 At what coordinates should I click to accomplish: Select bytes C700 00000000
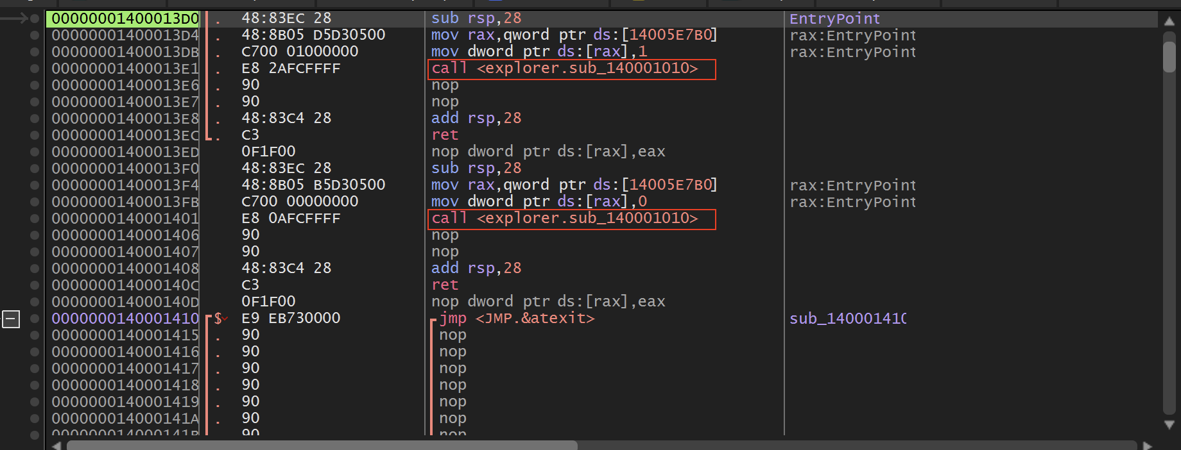coord(300,202)
